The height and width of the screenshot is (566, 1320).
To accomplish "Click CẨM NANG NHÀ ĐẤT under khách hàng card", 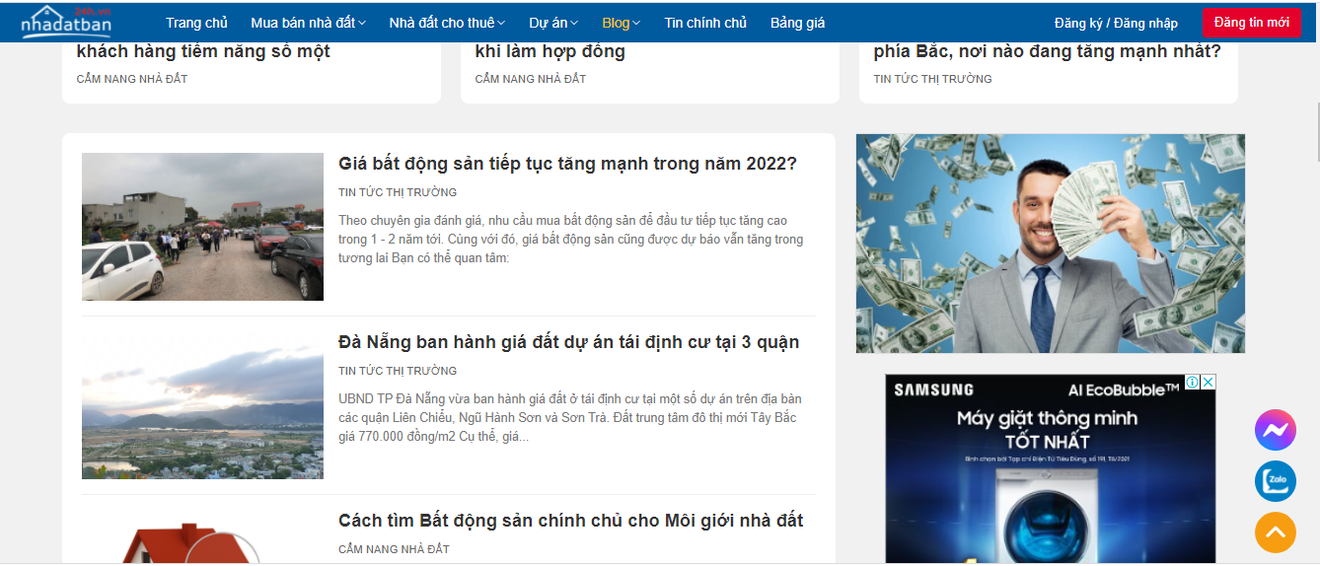I will [132, 79].
